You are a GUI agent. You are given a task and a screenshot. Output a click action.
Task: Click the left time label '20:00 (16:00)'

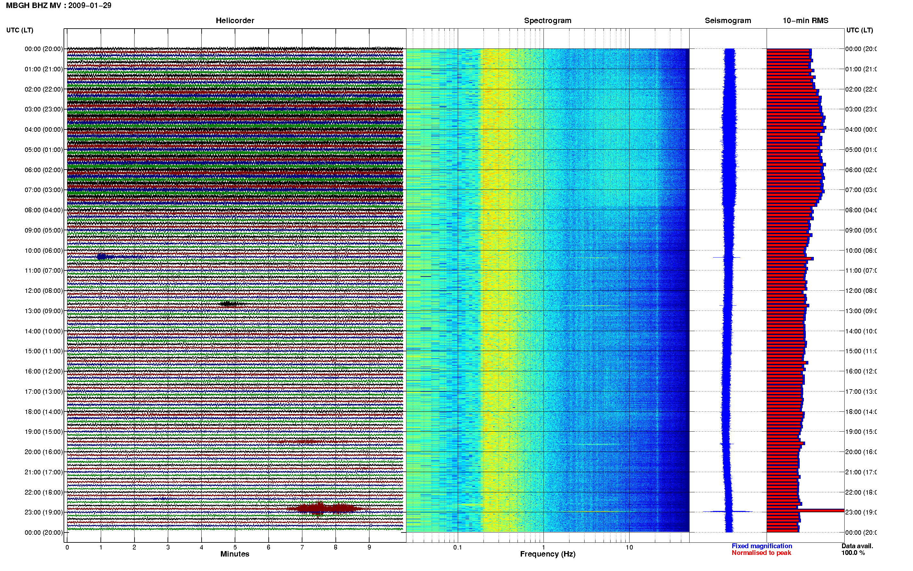[44, 452]
